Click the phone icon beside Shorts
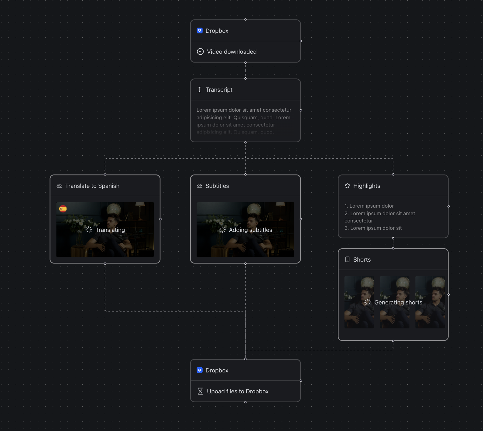Image resolution: width=483 pixels, height=431 pixels. tap(347, 260)
